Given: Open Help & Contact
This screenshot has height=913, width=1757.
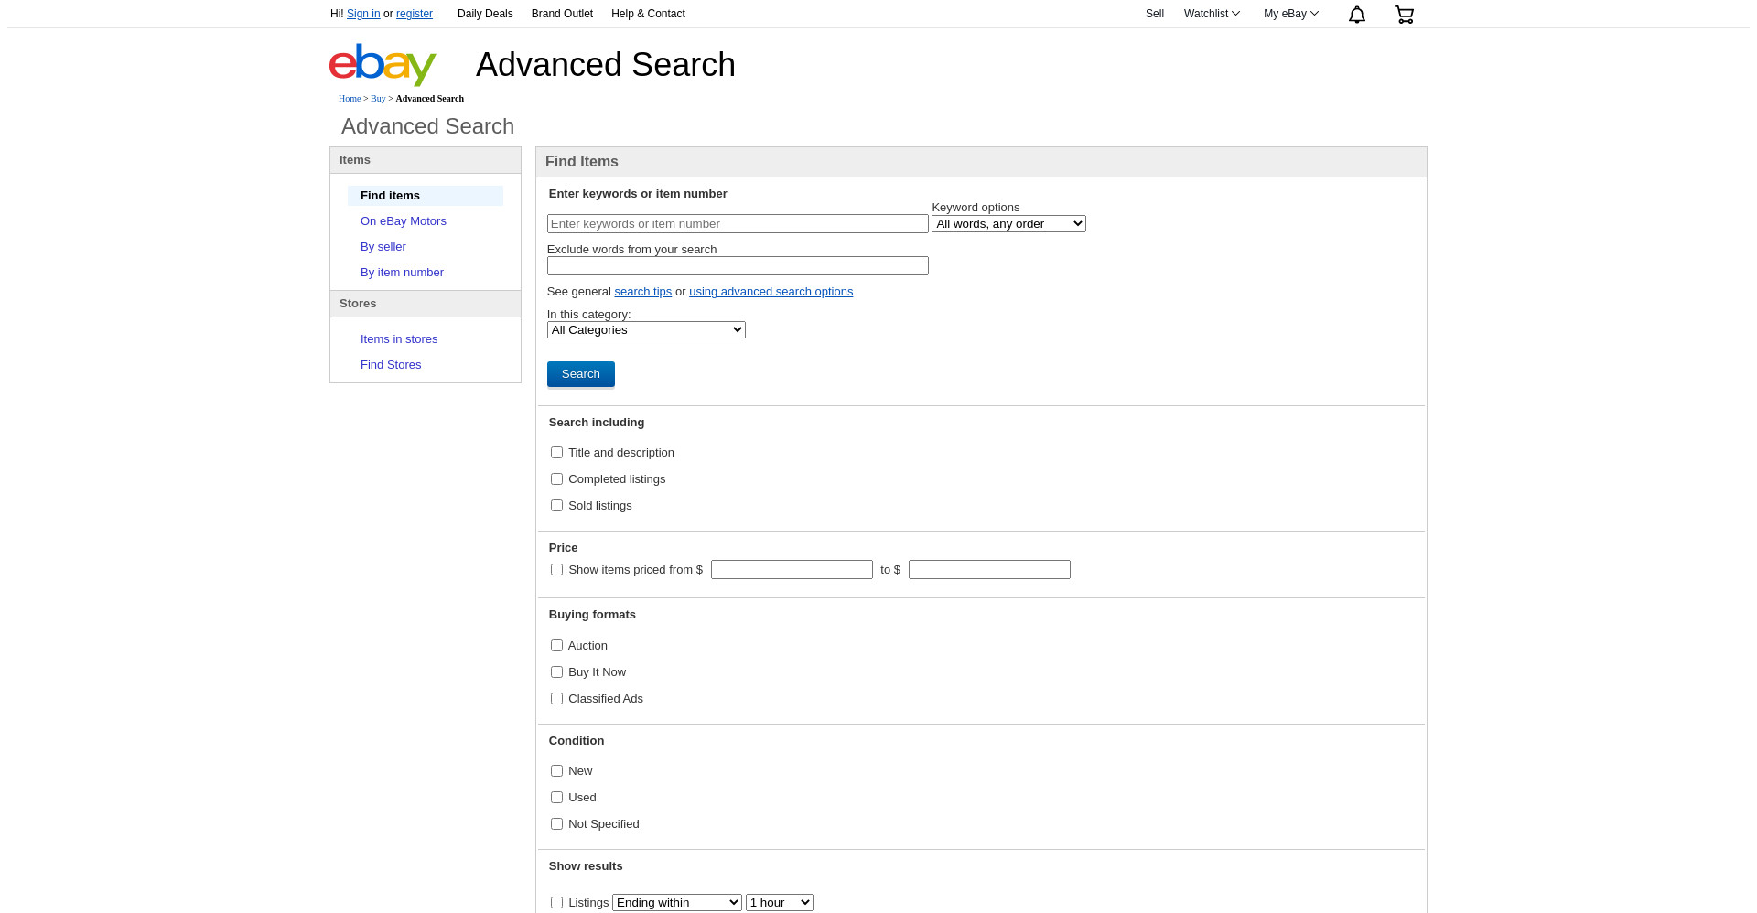Looking at the screenshot, I should point(648,14).
